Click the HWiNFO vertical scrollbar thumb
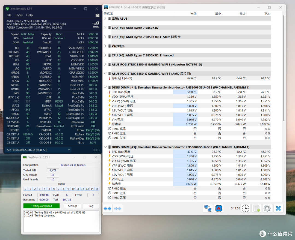 point(284,68)
